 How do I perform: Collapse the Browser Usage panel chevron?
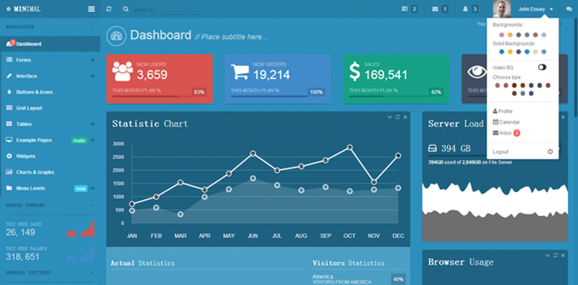(x=547, y=255)
